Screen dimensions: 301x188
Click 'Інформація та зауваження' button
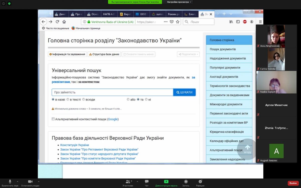(x=67, y=54)
